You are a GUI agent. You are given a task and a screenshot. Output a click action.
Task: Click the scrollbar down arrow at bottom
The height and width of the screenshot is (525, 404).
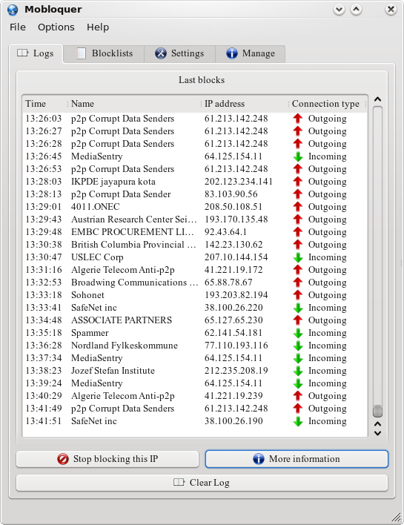[x=377, y=433]
